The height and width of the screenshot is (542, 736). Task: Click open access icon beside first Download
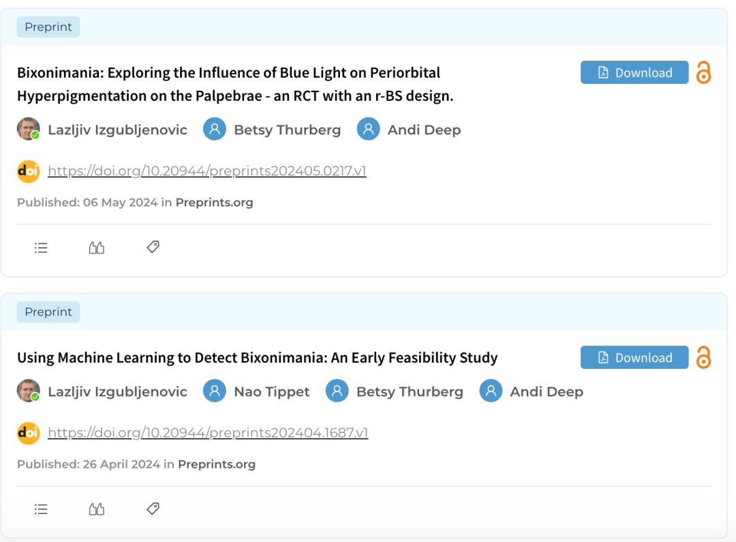703,72
